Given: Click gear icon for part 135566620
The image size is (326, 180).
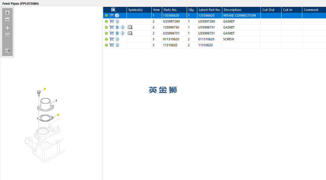Looking at the screenshot, I should tap(106, 15).
